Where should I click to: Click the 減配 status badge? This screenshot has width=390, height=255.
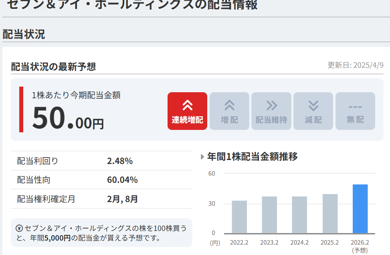click(x=313, y=111)
